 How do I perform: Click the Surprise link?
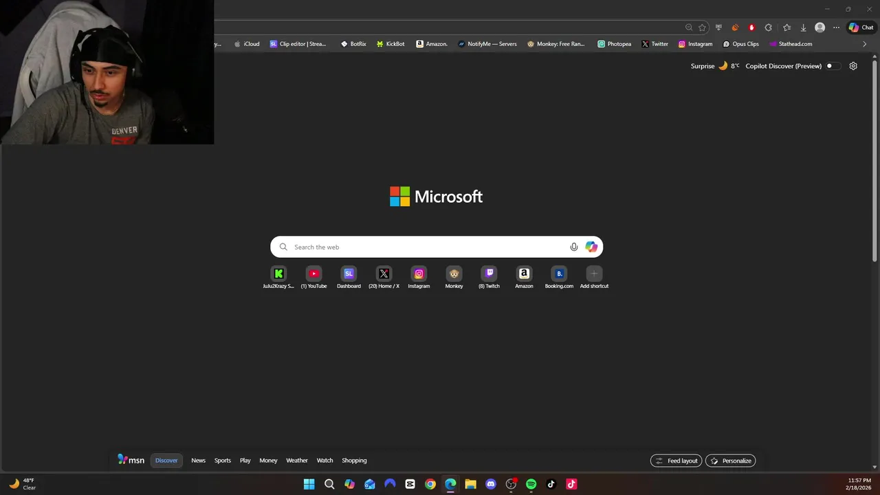pyautogui.click(x=703, y=66)
